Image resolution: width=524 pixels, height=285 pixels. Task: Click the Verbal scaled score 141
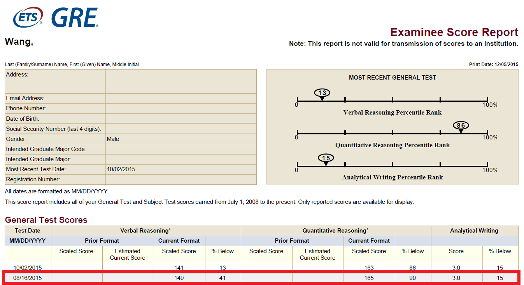[179, 268]
